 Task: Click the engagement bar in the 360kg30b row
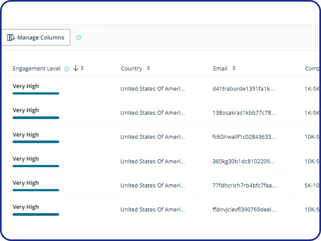tap(36, 166)
